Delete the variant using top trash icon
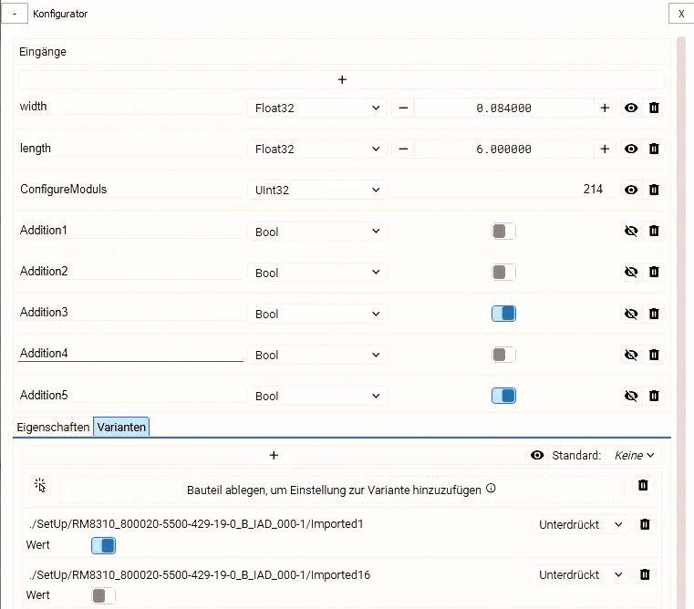694x609 pixels. click(x=643, y=485)
